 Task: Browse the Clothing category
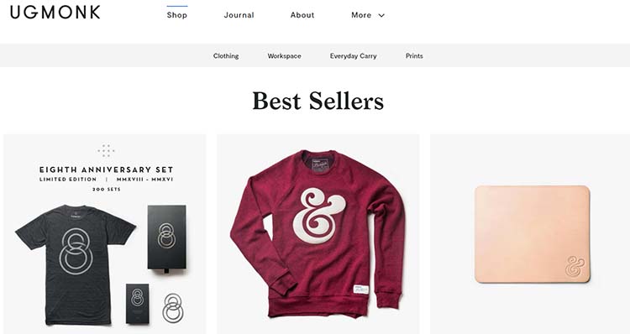click(x=226, y=55)
